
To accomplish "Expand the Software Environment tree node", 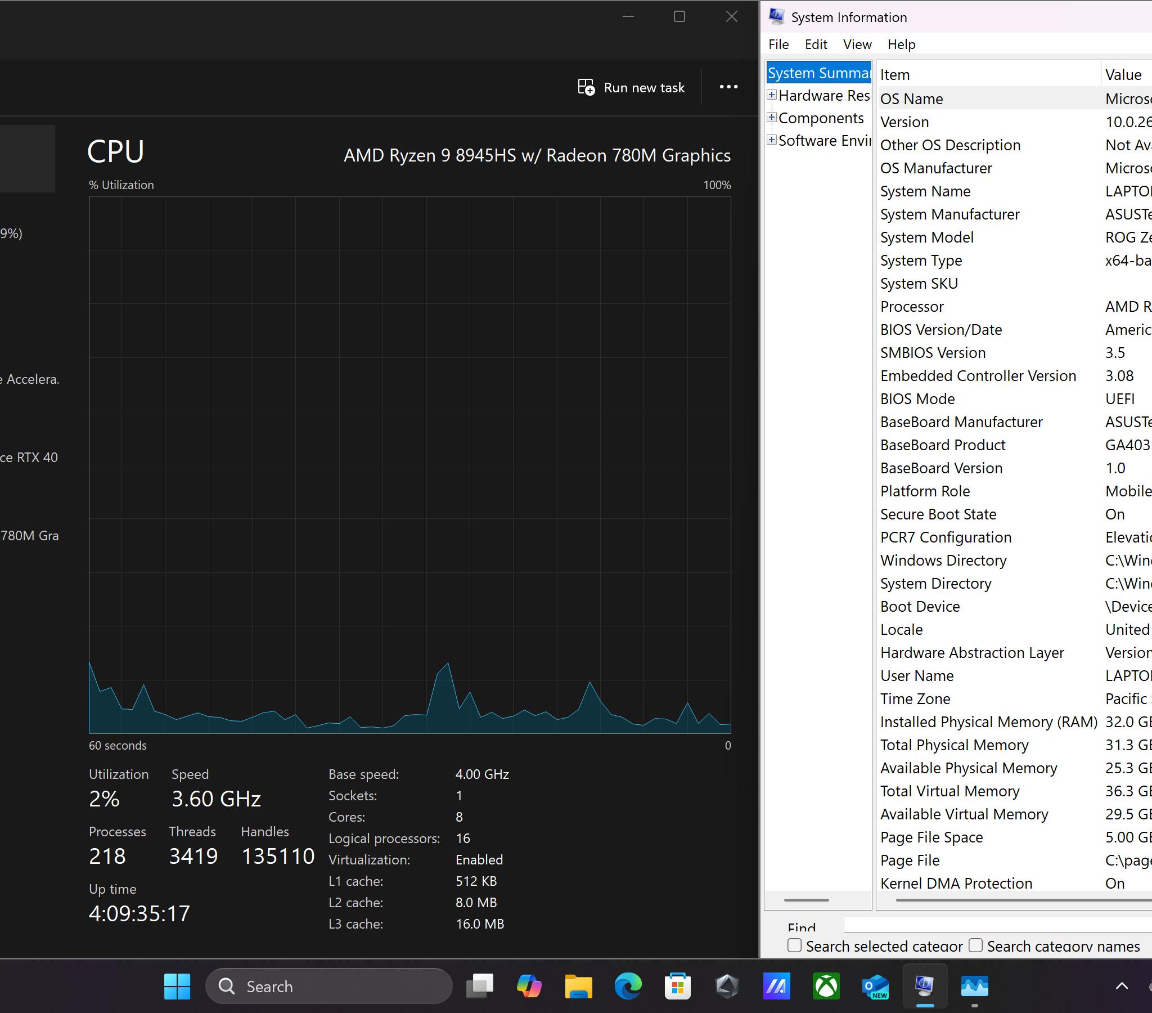I will coord(772,140).
